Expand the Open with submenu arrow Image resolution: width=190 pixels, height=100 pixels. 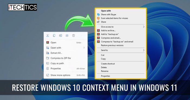[x=84, y=48]
